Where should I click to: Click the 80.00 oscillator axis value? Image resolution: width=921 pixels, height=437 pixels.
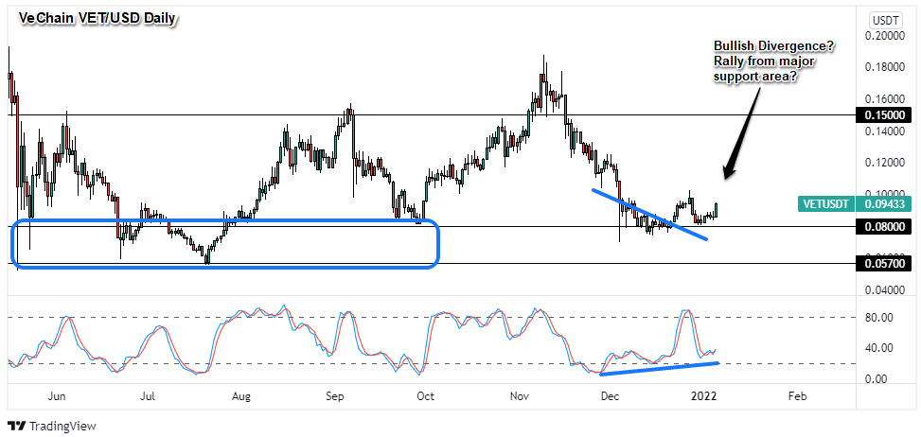878,318
